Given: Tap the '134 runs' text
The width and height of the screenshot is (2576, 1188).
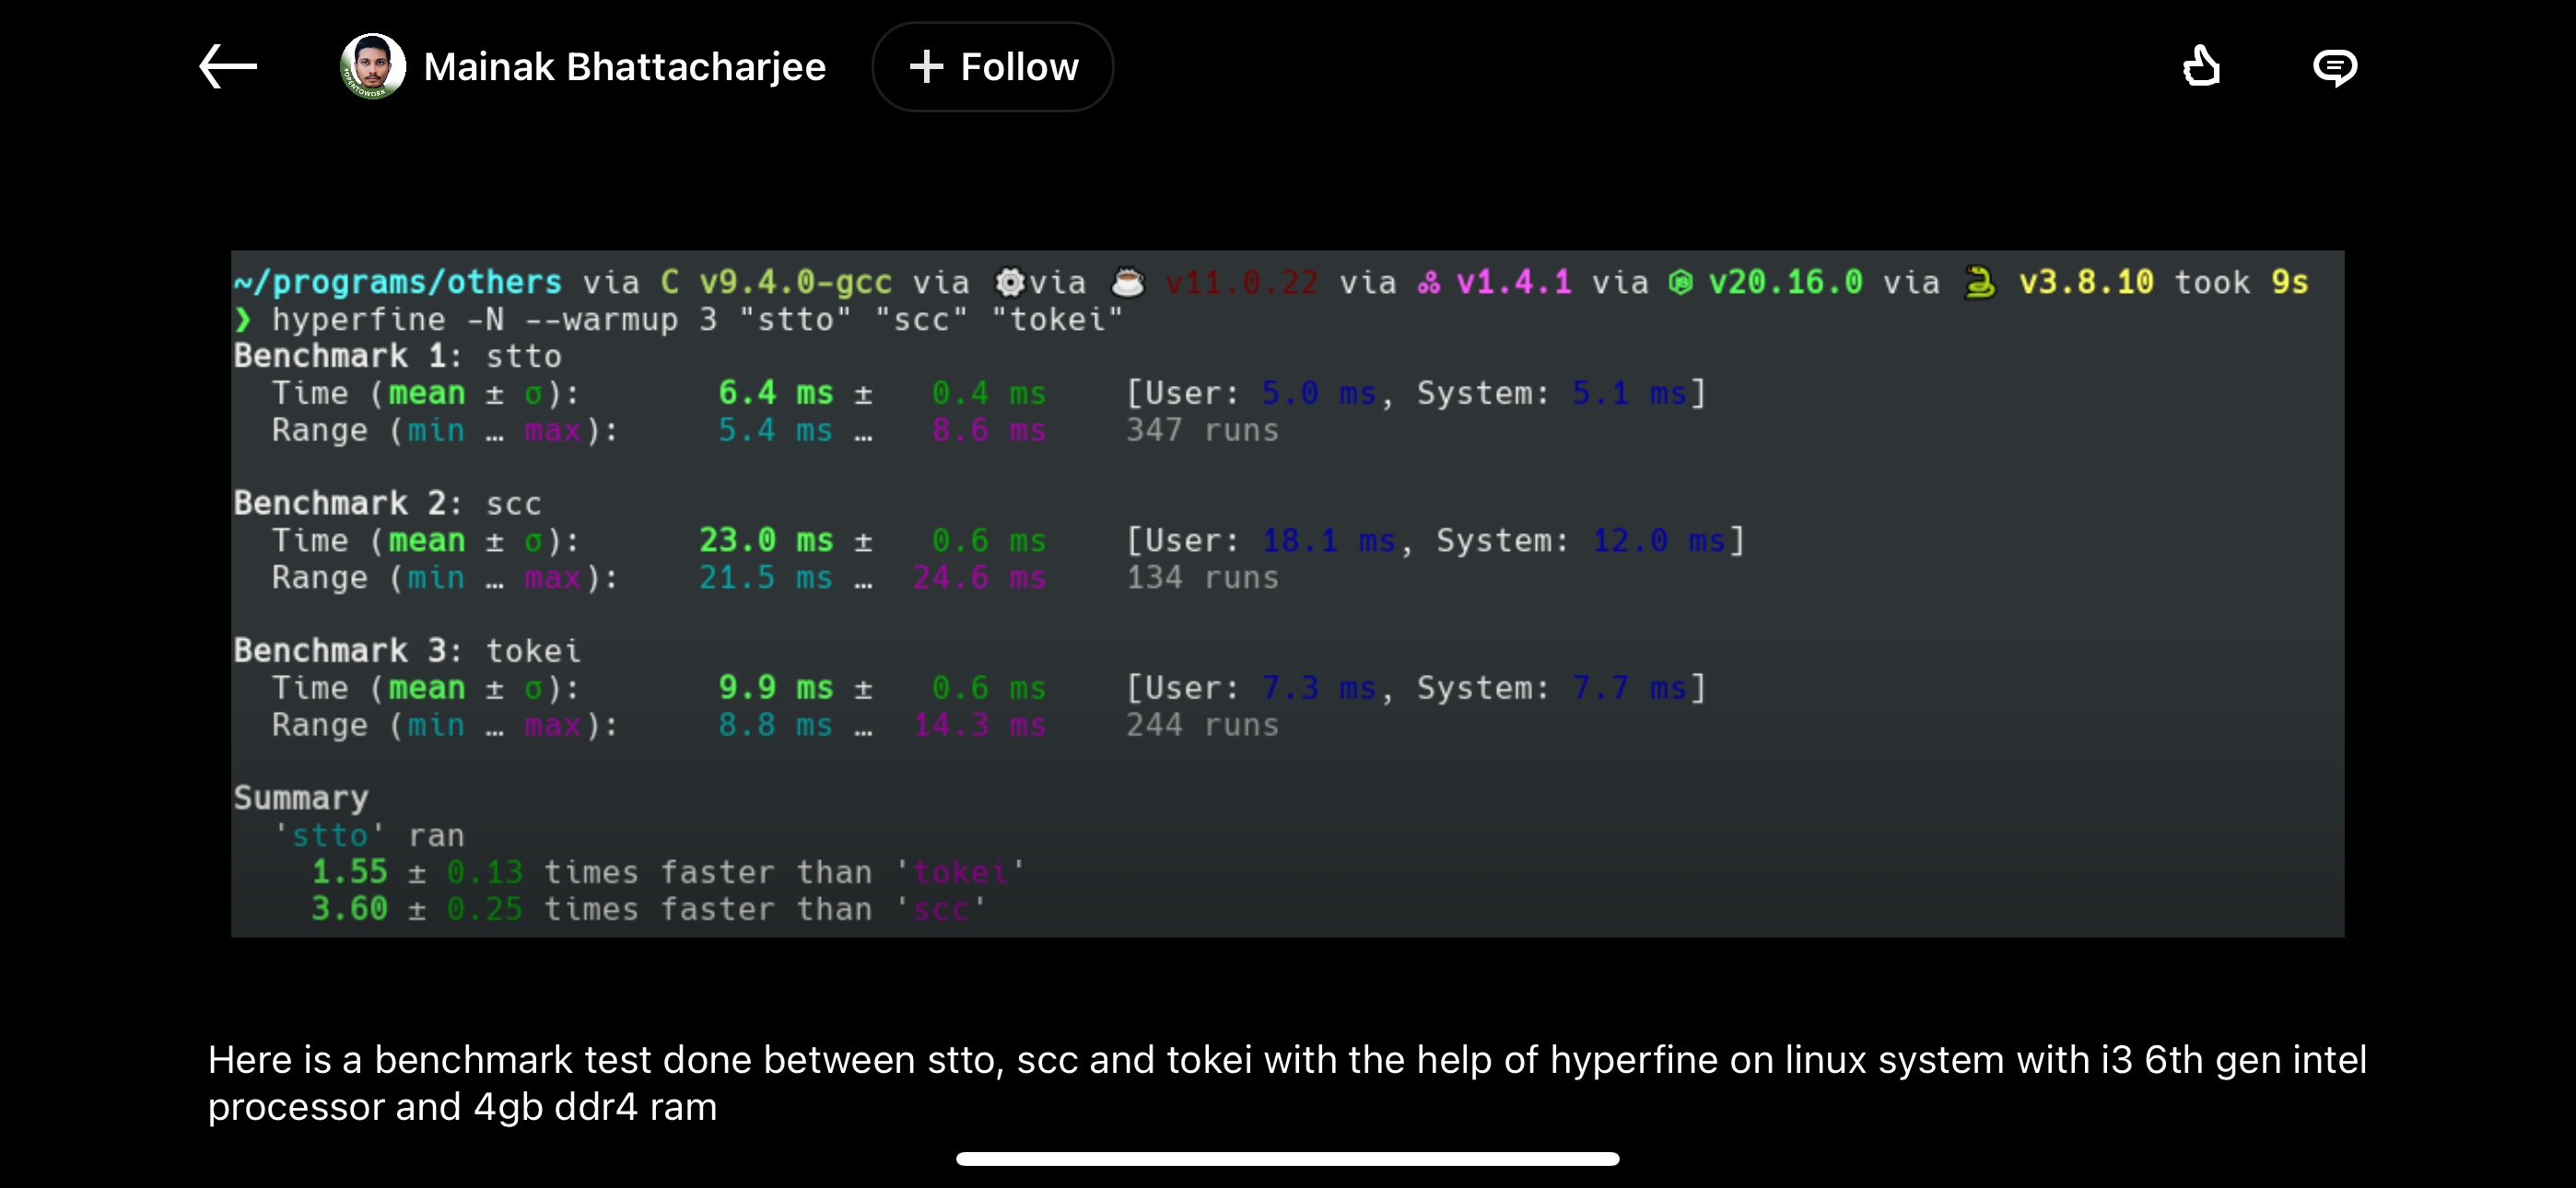Looking at the screenshot, I should 1202,577.
